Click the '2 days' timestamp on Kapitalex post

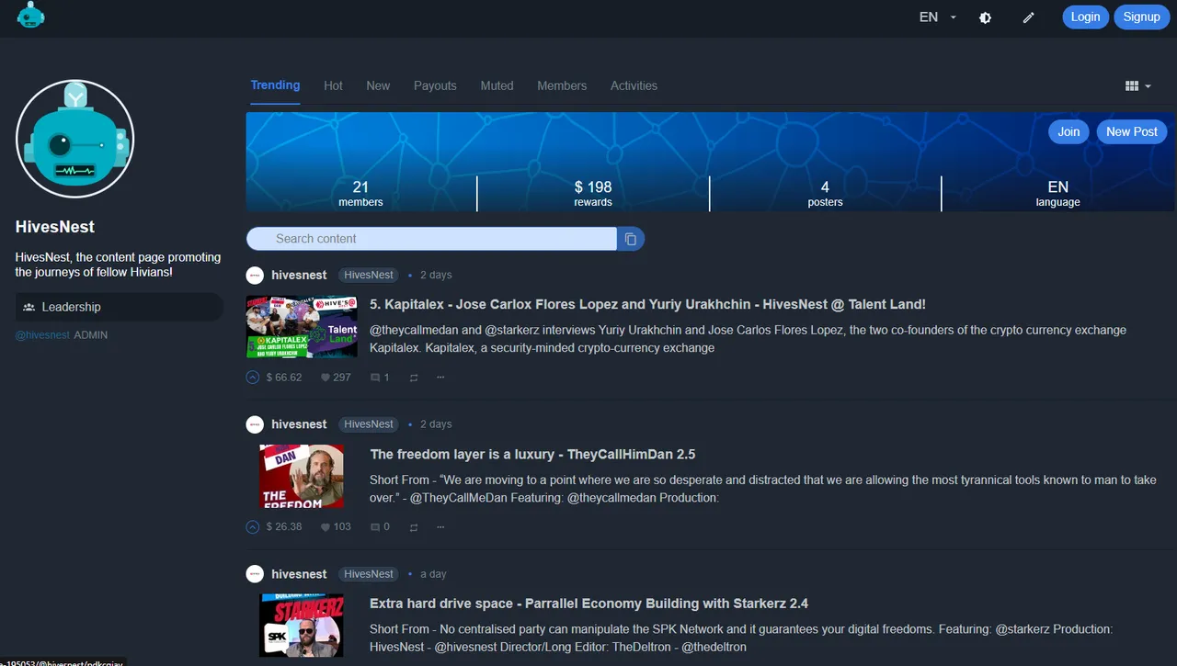436,275
